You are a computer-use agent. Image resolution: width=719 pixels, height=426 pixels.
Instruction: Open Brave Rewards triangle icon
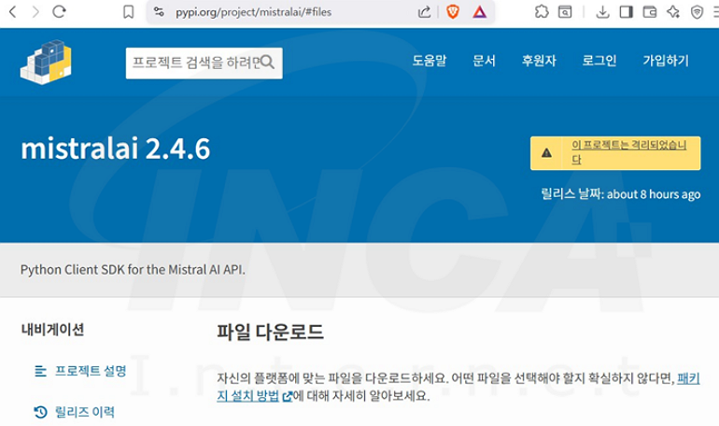479,12
